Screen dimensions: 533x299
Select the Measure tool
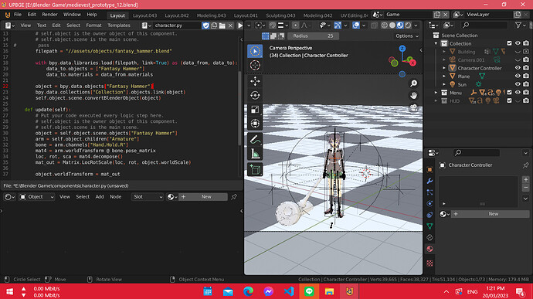(255, 154)
